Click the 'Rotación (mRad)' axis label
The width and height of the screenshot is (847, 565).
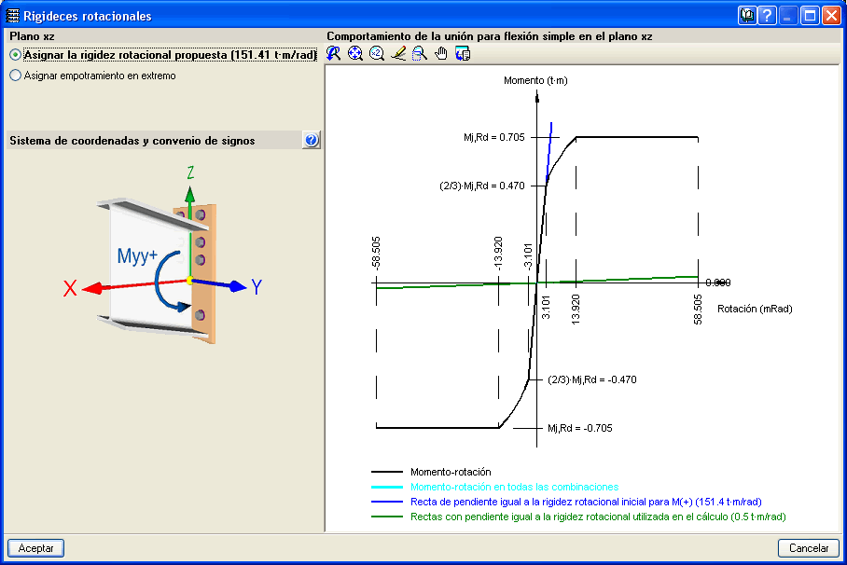tap(755, 309)
